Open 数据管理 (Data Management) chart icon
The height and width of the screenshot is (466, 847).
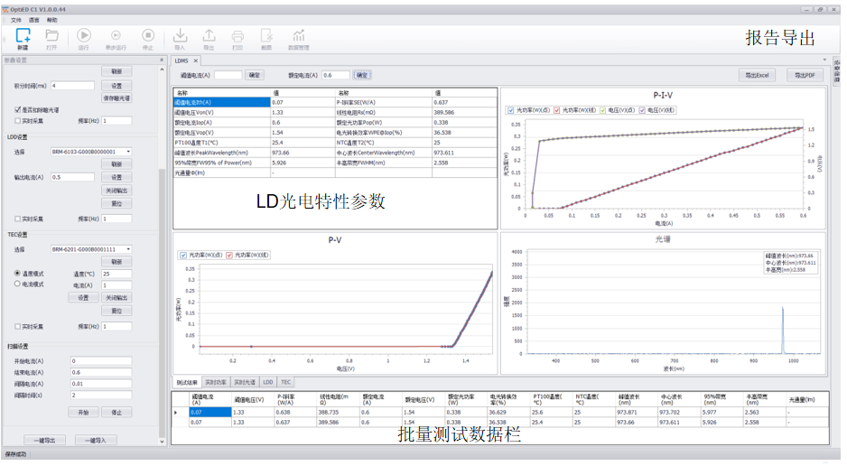tap(297, 36)
